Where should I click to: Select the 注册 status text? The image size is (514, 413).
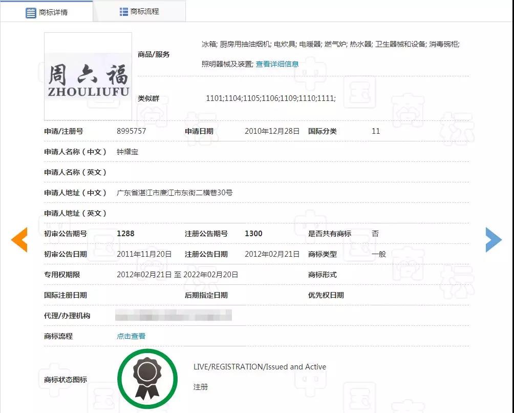pyautogui.click(x=201, y=387)
